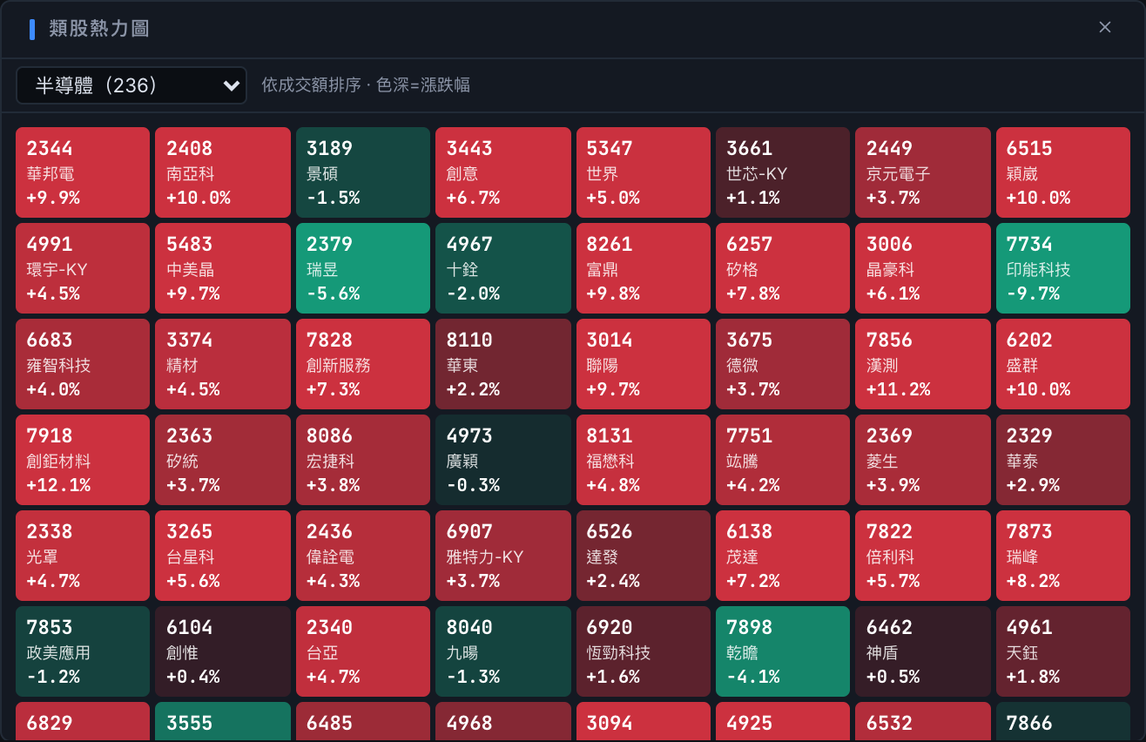Click the 2338 光罩 tile
This screenshot has width=1146, height=742.
[x=83, y=556]
